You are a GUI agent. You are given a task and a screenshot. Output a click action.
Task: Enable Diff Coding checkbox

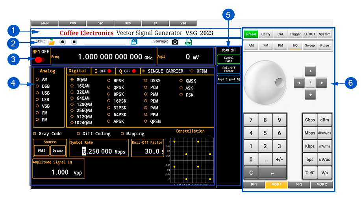(78, 134)
